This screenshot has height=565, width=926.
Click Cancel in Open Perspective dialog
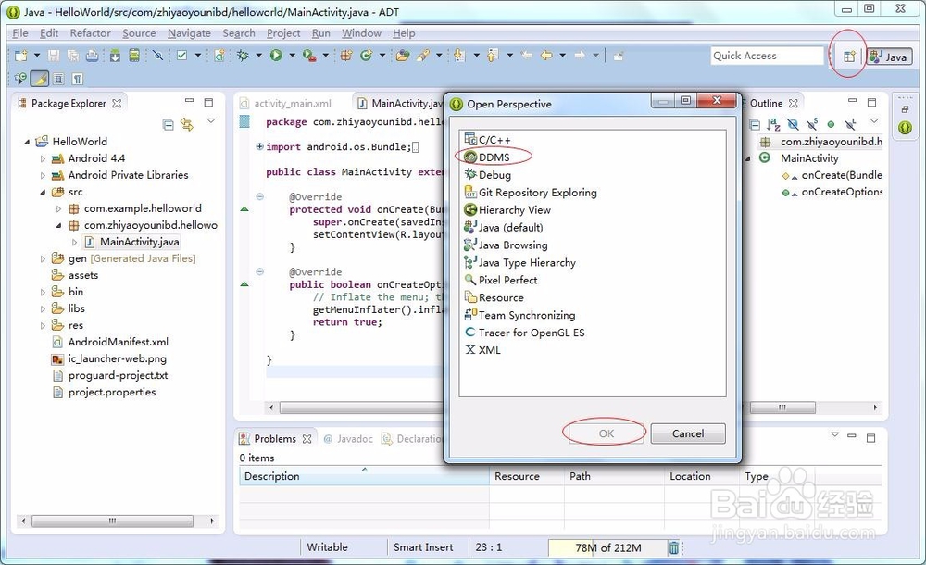point(687,433)
